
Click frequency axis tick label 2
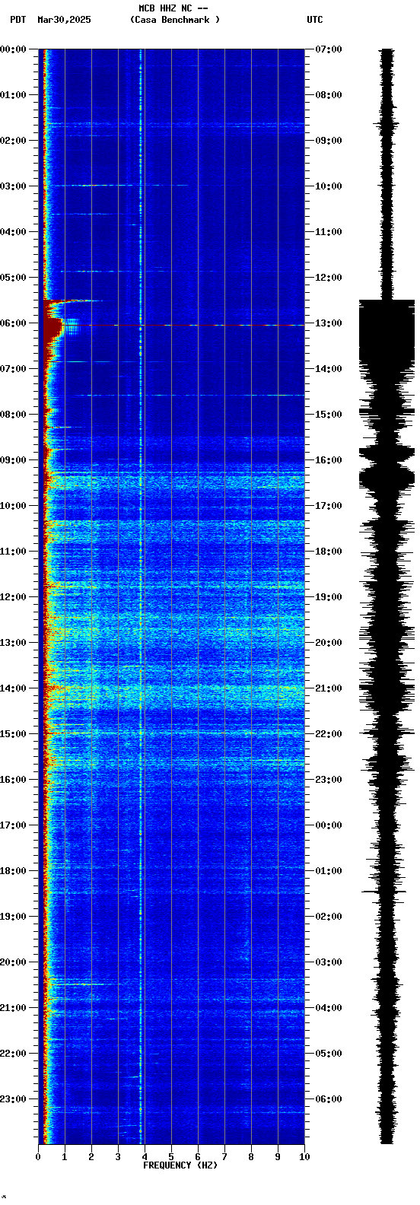[91, 1157]
